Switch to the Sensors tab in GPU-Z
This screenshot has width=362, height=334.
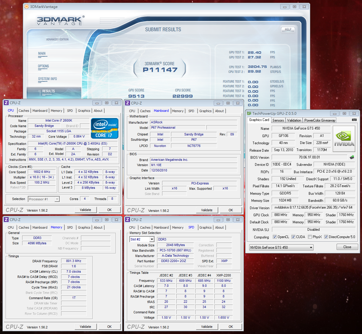pyautogui.click(x=278, y=120)
